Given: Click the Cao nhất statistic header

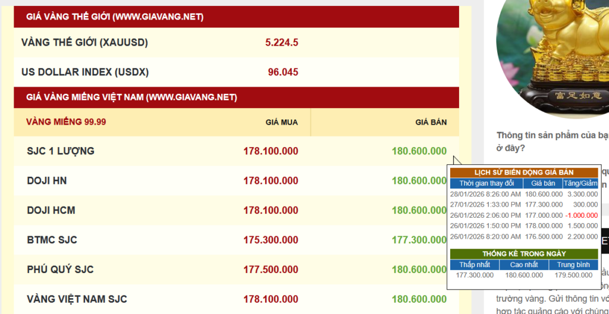Looking at the screenshot, I should click(523, 265).
